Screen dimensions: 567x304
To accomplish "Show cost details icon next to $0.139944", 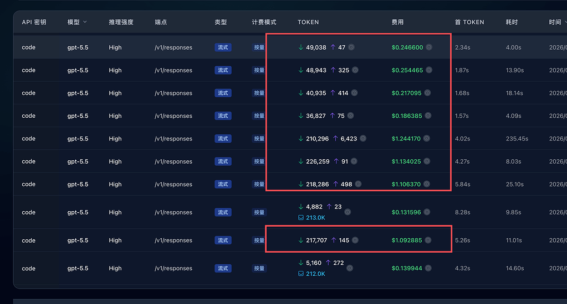I will click(x=428, y=268).
